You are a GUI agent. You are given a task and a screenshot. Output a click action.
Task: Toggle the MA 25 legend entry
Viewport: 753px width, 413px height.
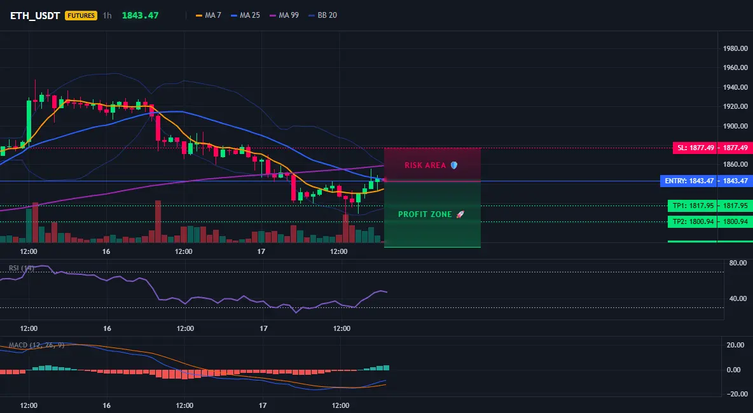pyautogui.click(x=245, y=15)
